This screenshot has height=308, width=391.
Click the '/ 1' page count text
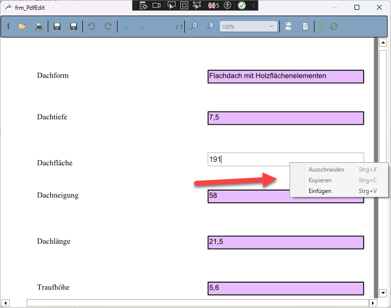(x=179, y=27)
